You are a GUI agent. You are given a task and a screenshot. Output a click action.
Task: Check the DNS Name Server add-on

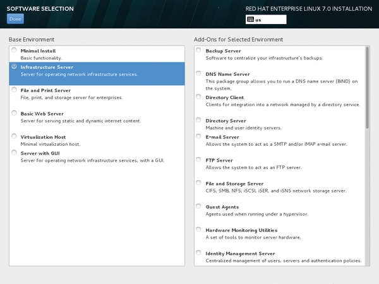coord(198,73)
